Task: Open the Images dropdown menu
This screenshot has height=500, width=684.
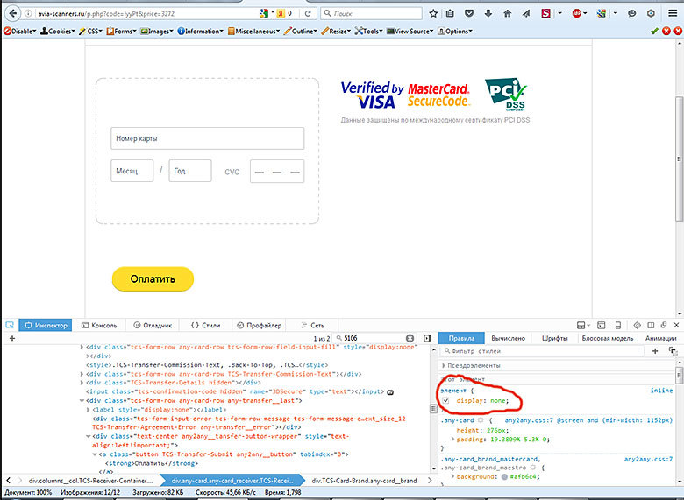Action: click(157, 31)
